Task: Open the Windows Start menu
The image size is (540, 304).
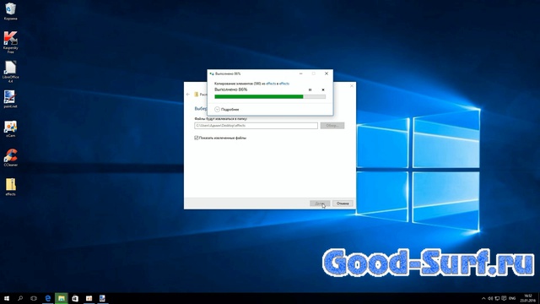Action: point(7,298)
